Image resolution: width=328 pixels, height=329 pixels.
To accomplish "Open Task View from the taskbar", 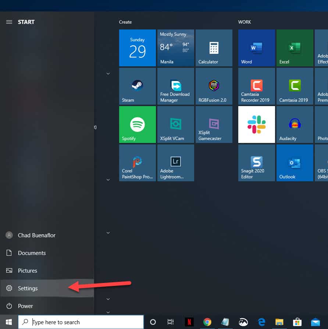I will click(x=171, y=322).
